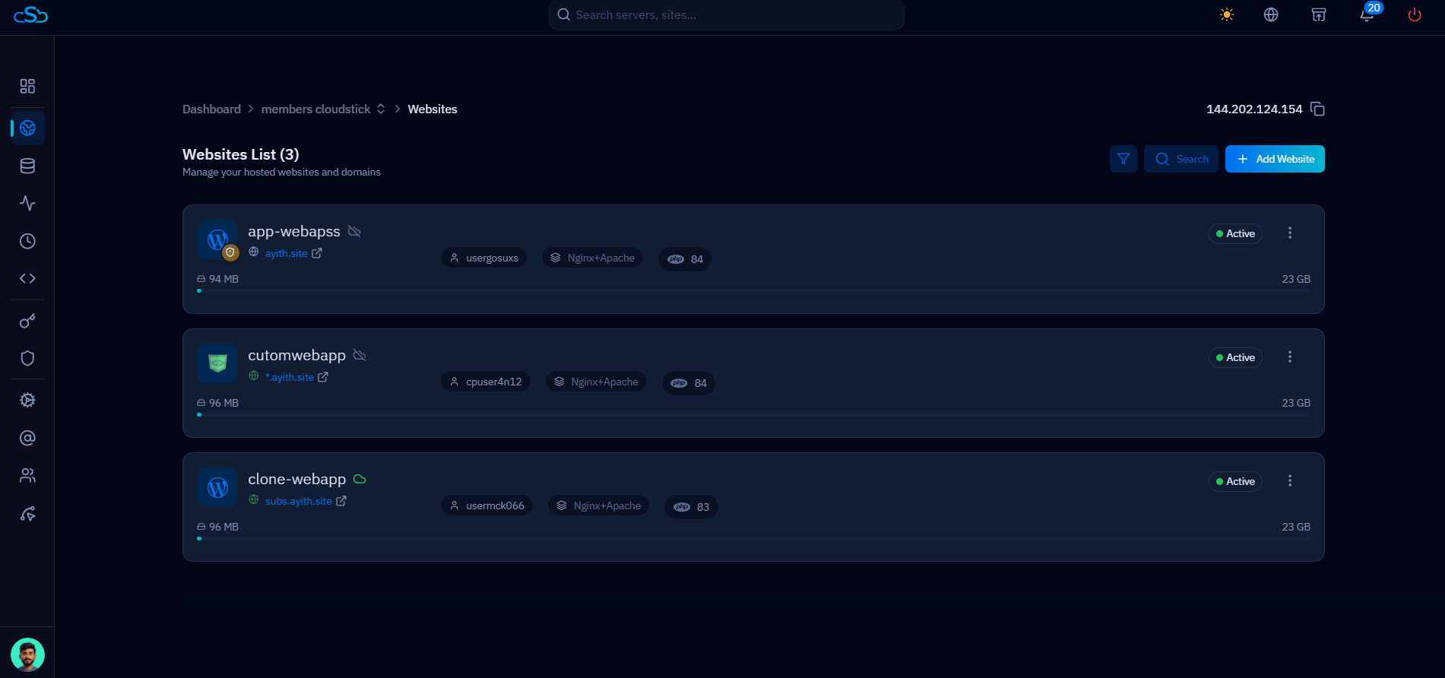Image resolution: width=1445 pixels, height=678 pixels.
Task: Open clone-webapp options menu
Action: [1290, 480]
